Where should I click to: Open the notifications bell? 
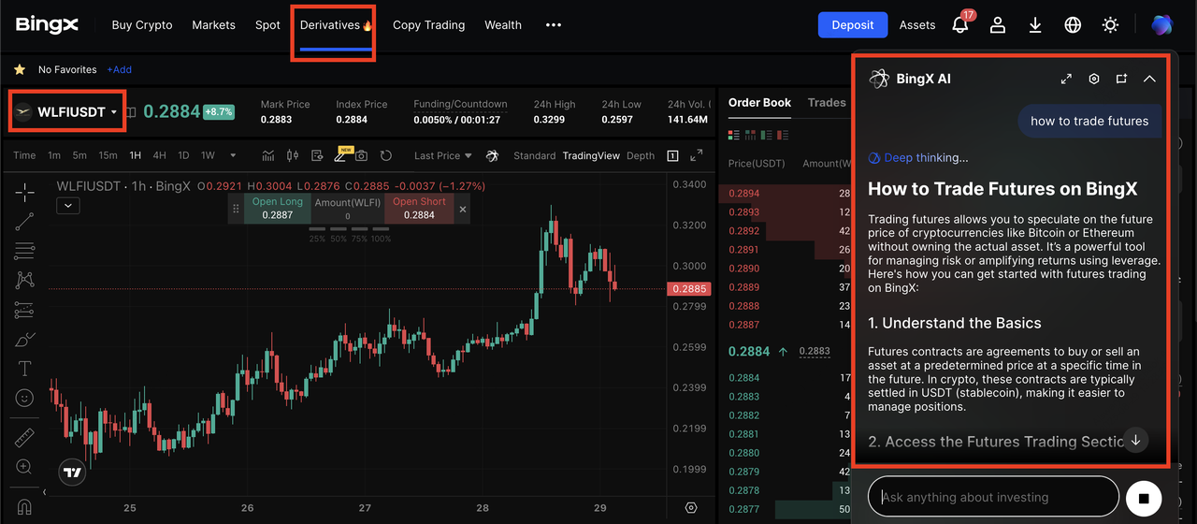coord(960,24)
